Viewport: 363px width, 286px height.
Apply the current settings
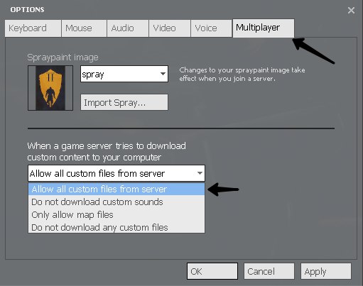click(x=326, y=271)
